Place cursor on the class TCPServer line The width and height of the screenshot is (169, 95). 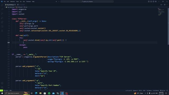pyautogui.click(x=20, y=19)
